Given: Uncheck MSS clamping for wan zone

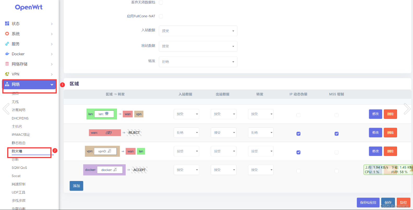Looking at the screenshot, I should pyautogui.click(x=336, y=134).
